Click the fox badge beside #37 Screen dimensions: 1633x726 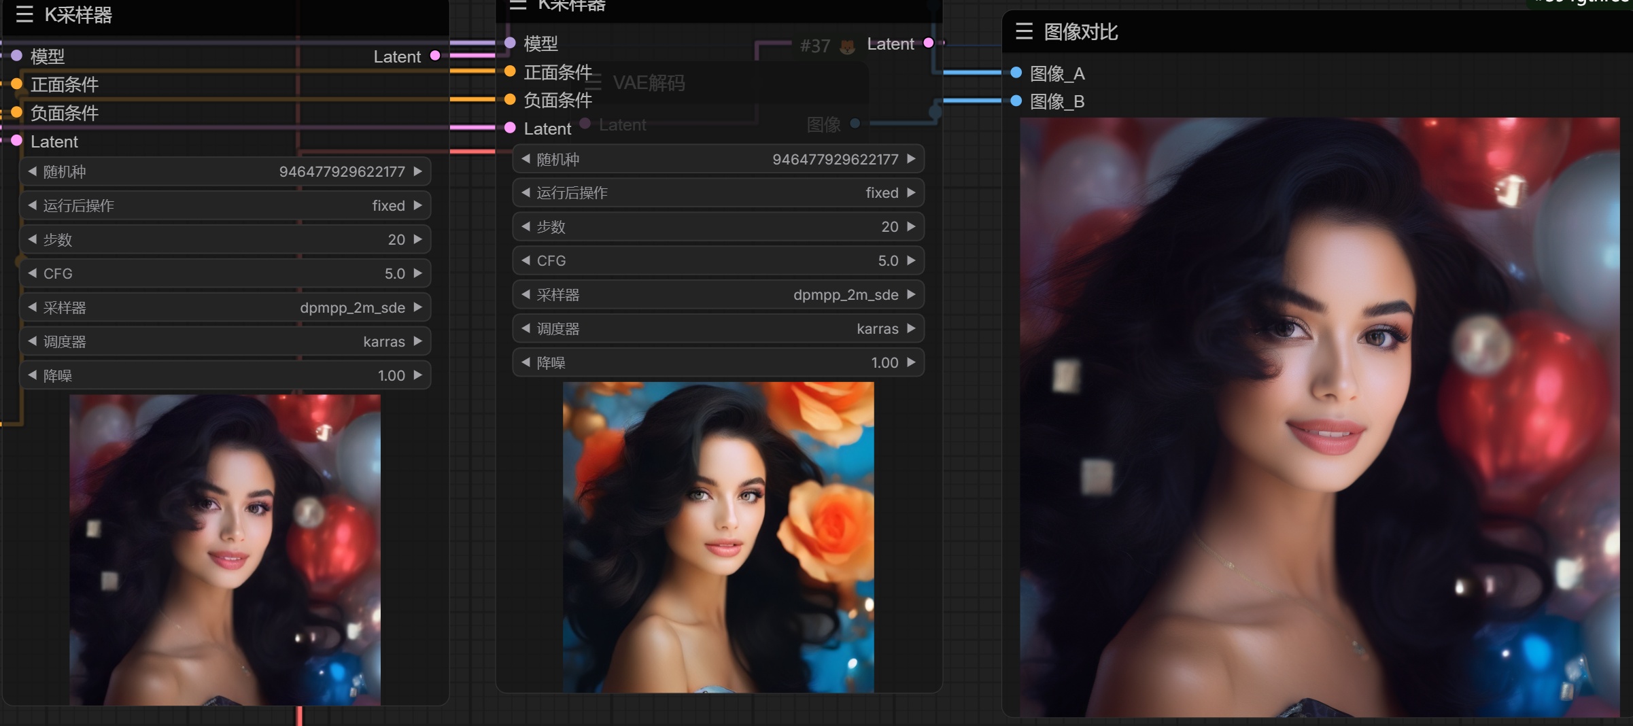click(847, 46)
